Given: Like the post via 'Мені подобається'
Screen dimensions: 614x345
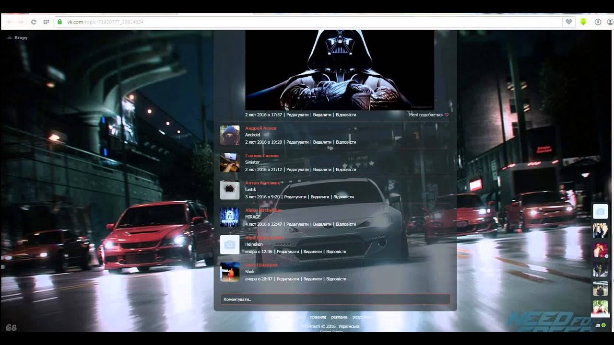Looking at the screenshot, I should 428,115.
